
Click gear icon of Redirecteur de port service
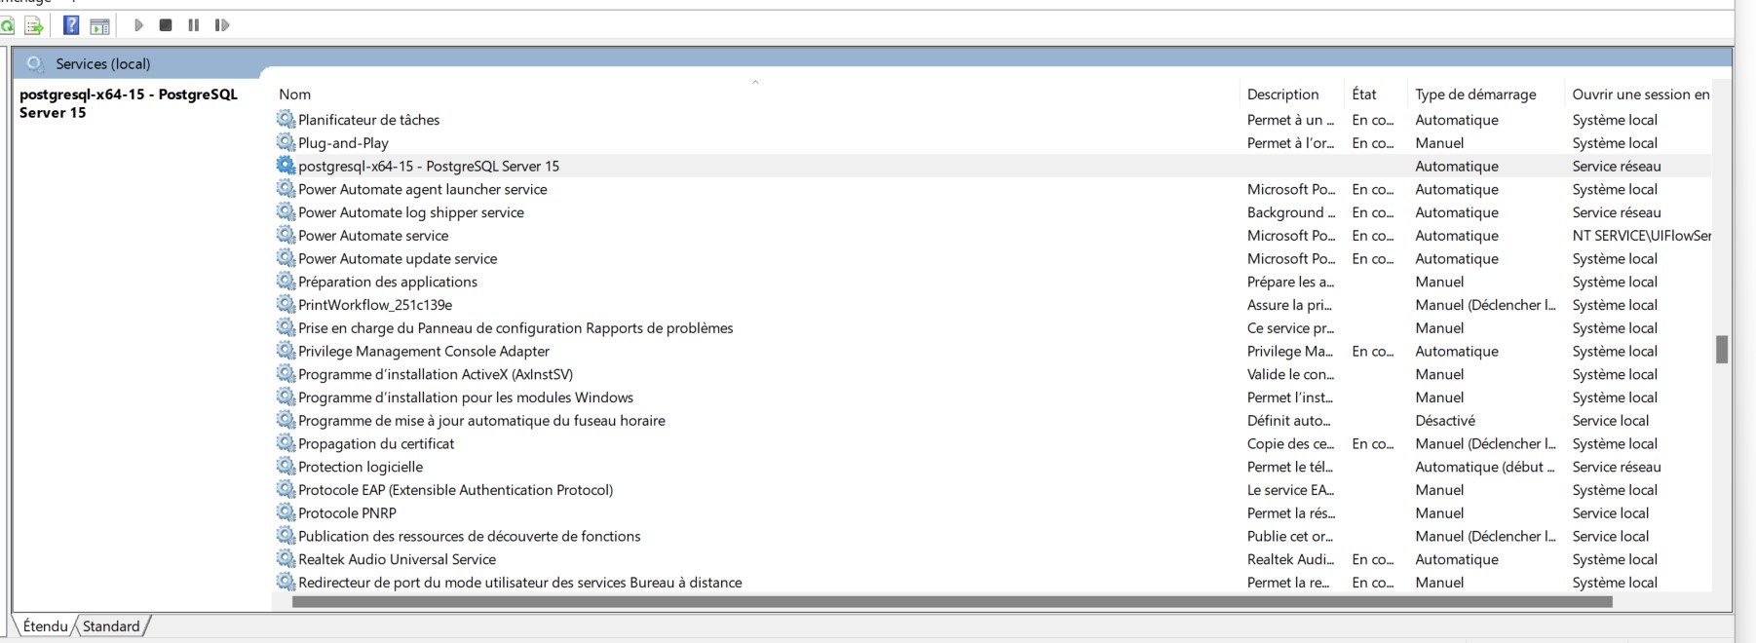point(286,582)
